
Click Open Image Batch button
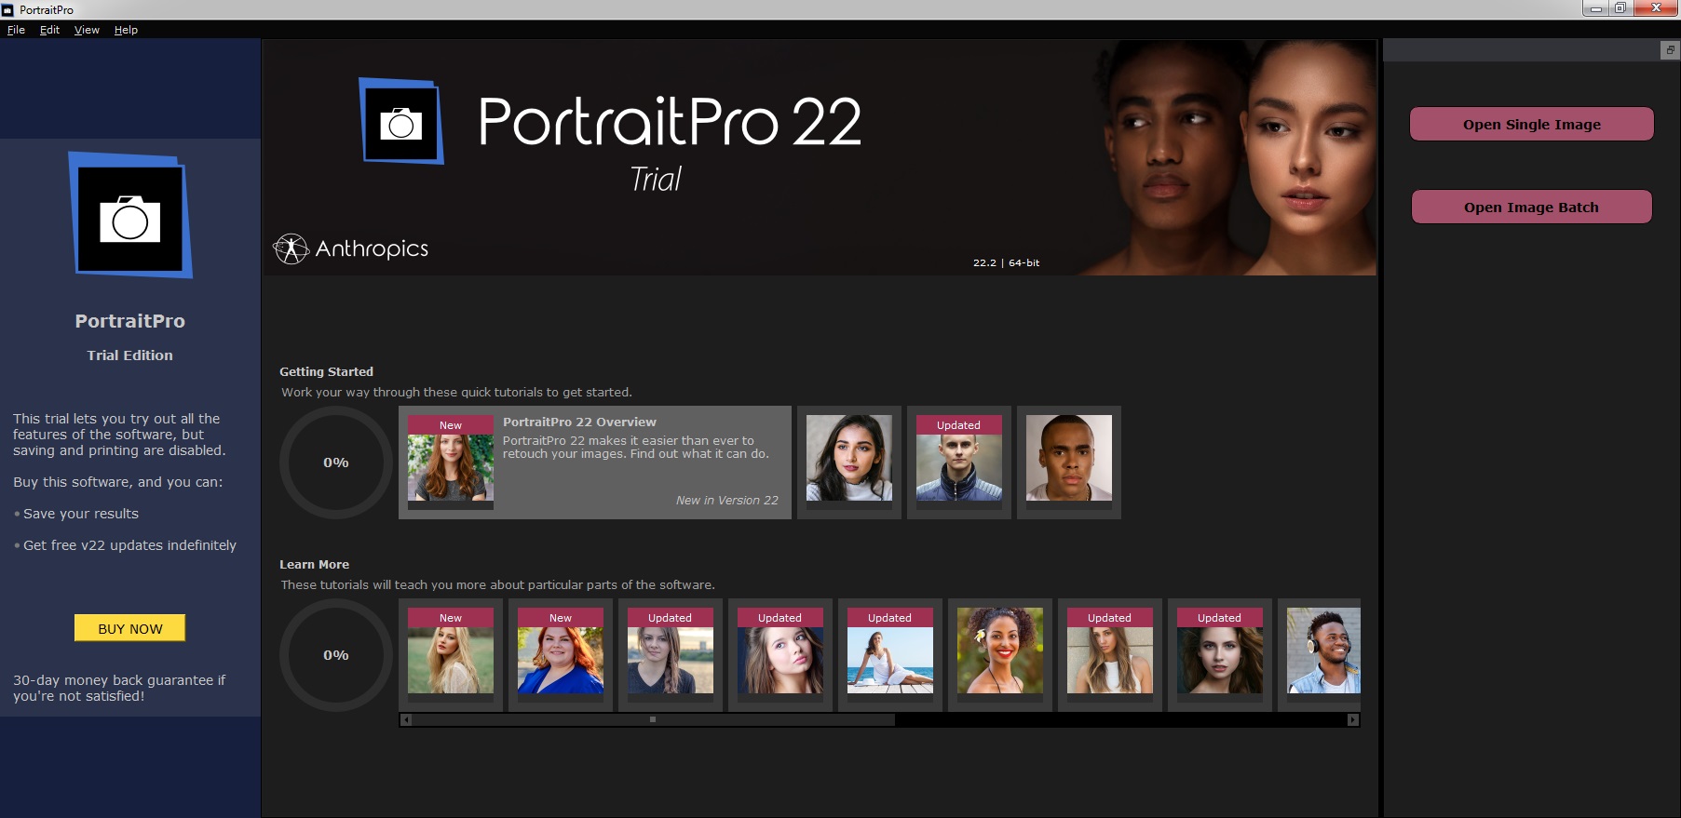click(1531, 207)
